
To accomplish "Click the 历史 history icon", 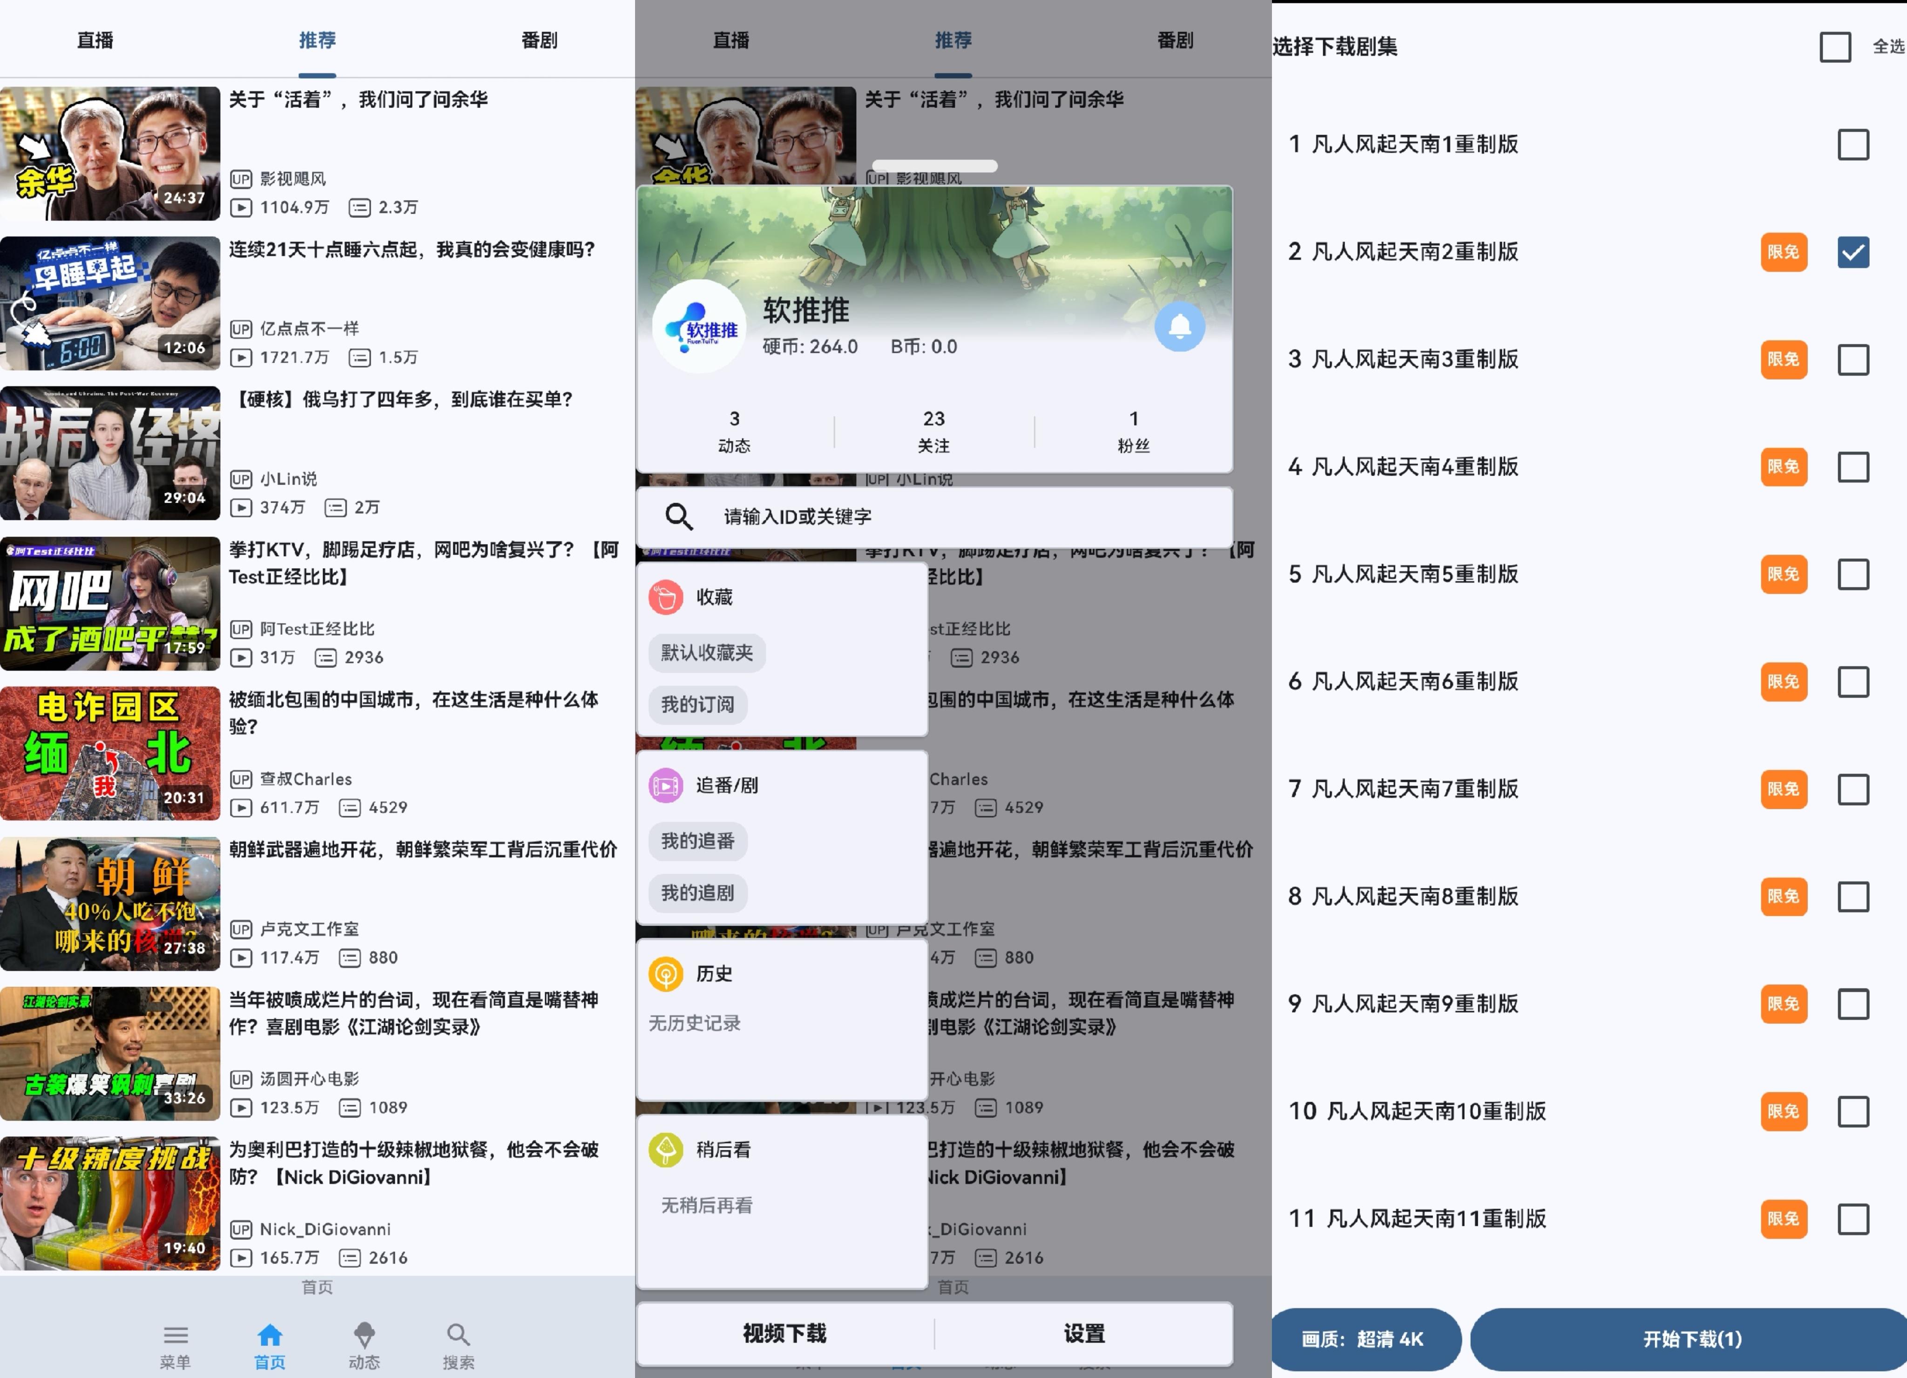I will [x=666, y=974].
